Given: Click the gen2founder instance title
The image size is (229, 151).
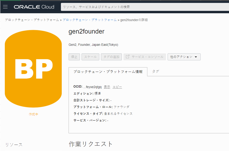Looking at the screenshot, I should tap(86, 31).
